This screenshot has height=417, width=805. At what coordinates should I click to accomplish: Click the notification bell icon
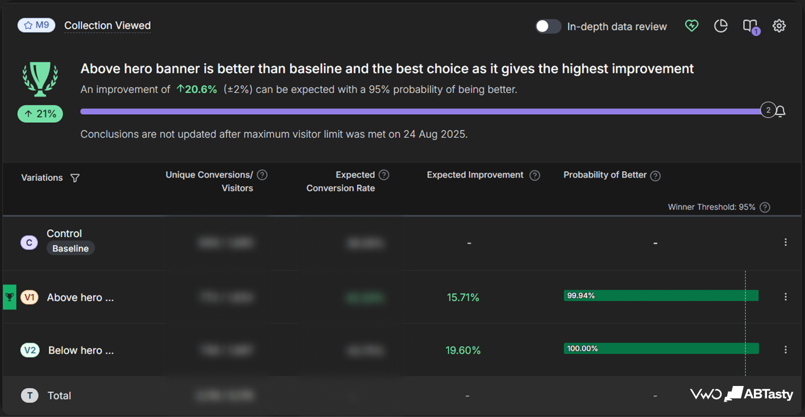(780, 111)
